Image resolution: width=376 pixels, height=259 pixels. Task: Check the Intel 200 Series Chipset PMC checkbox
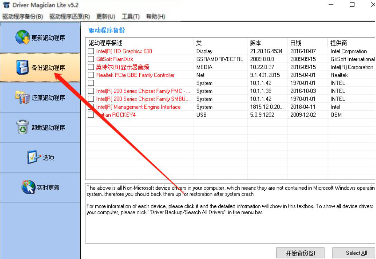91,91
